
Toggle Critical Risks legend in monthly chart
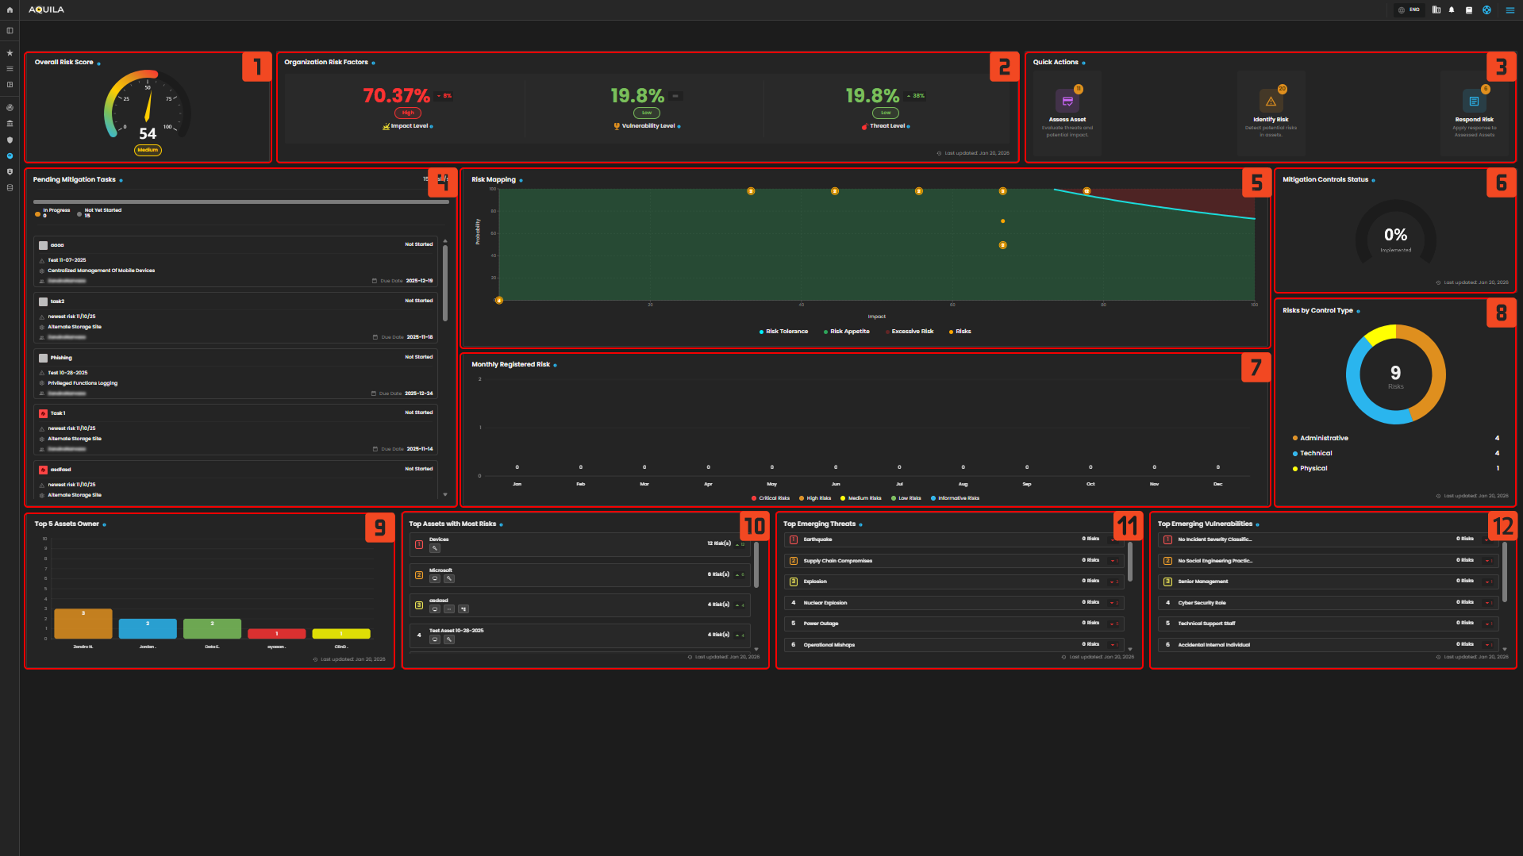(x=773, y=498)
